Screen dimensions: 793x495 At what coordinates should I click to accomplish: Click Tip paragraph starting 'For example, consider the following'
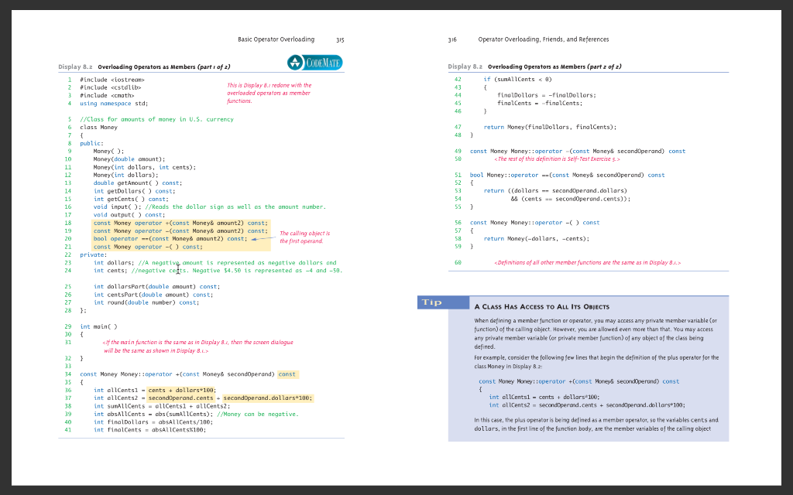(x=596, y=362)
